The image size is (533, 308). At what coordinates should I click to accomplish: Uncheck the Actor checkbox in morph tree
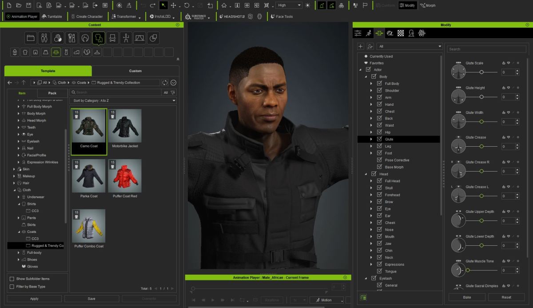(x=368, y=70)
